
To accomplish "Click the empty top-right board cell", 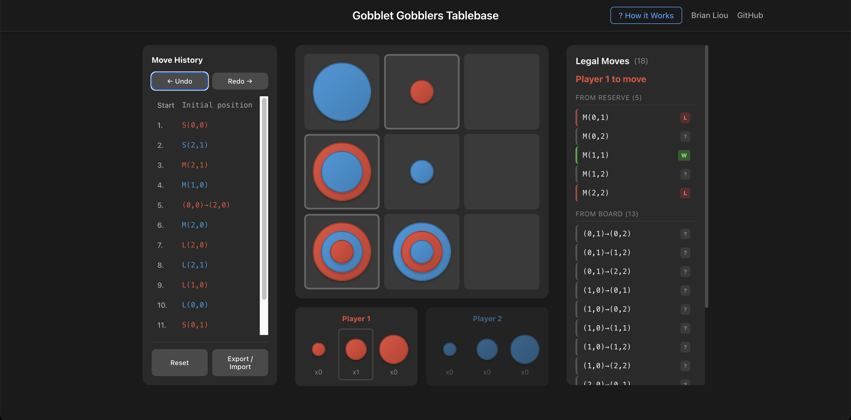I will point(501,92).
